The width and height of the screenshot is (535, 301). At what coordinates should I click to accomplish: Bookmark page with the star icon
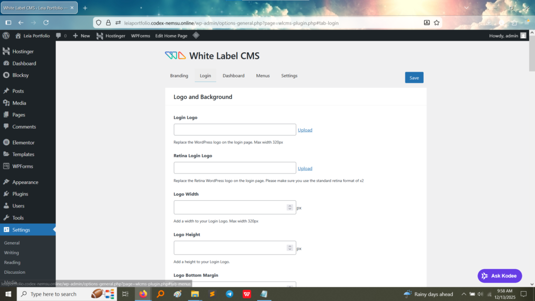[x=436, y=23]
